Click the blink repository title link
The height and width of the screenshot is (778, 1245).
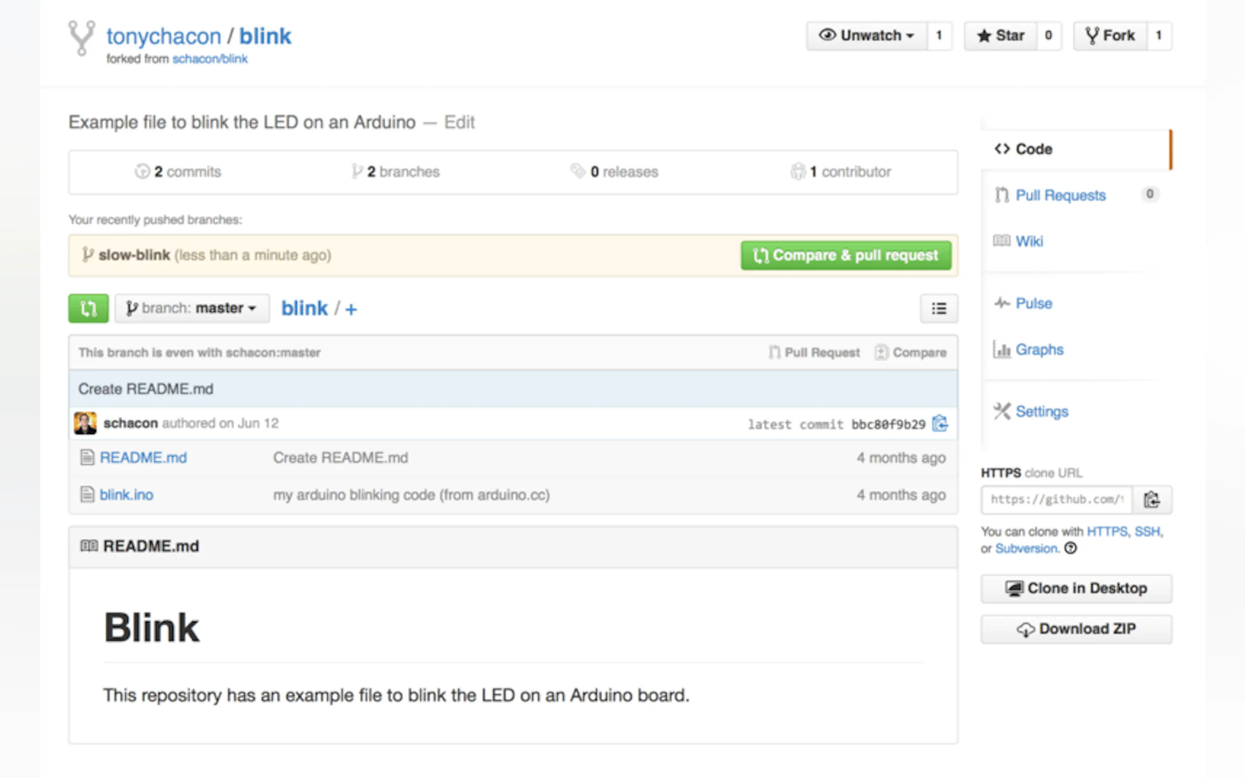(x=265, y=37)
